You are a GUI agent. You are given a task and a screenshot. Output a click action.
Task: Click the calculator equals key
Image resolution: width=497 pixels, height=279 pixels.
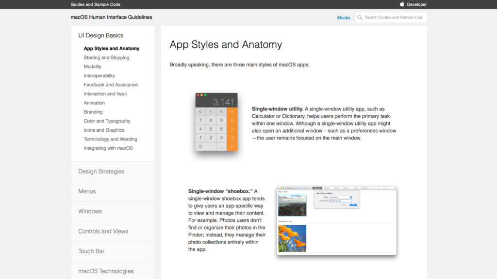click(x=232, y=146)
